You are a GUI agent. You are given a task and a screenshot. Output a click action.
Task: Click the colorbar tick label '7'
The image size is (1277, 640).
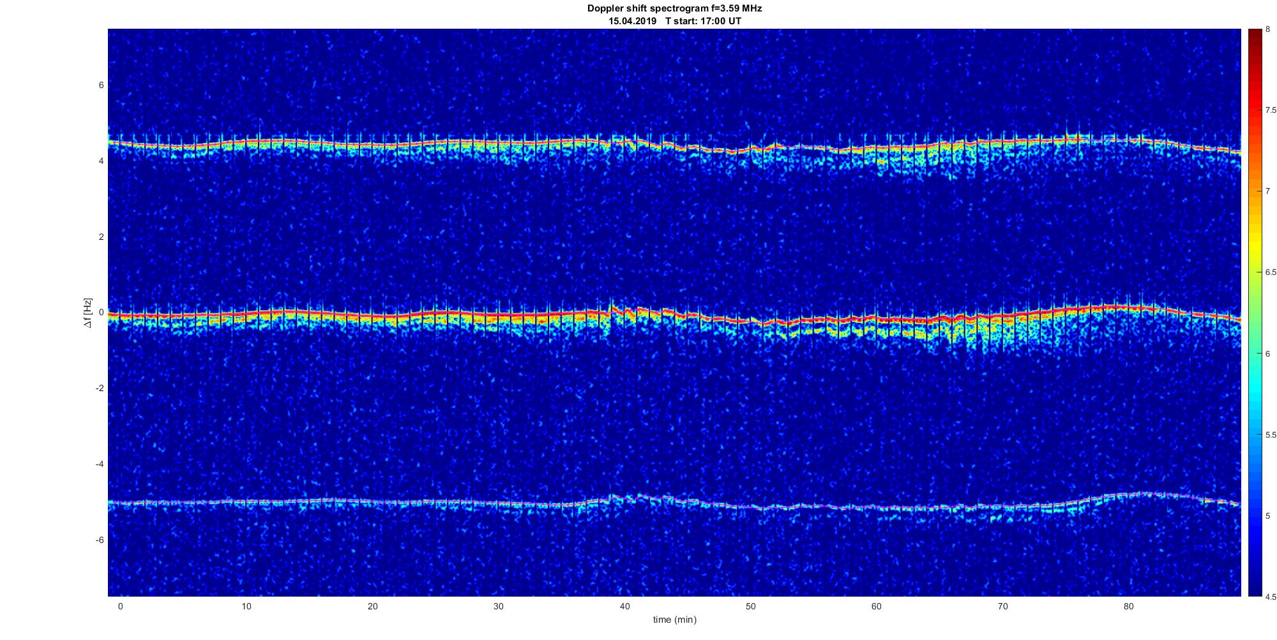coord(1267,191)
